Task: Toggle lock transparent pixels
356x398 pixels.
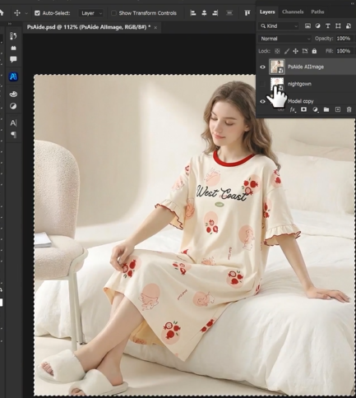Action: (277, 51)
